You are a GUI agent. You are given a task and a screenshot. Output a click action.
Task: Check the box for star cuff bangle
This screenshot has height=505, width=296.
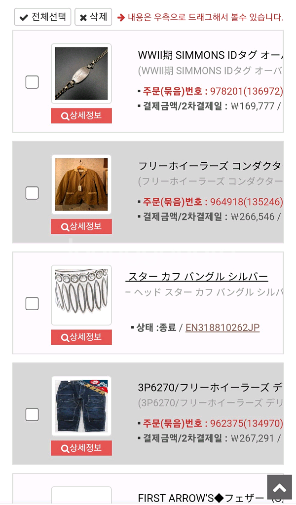(32, 303)
